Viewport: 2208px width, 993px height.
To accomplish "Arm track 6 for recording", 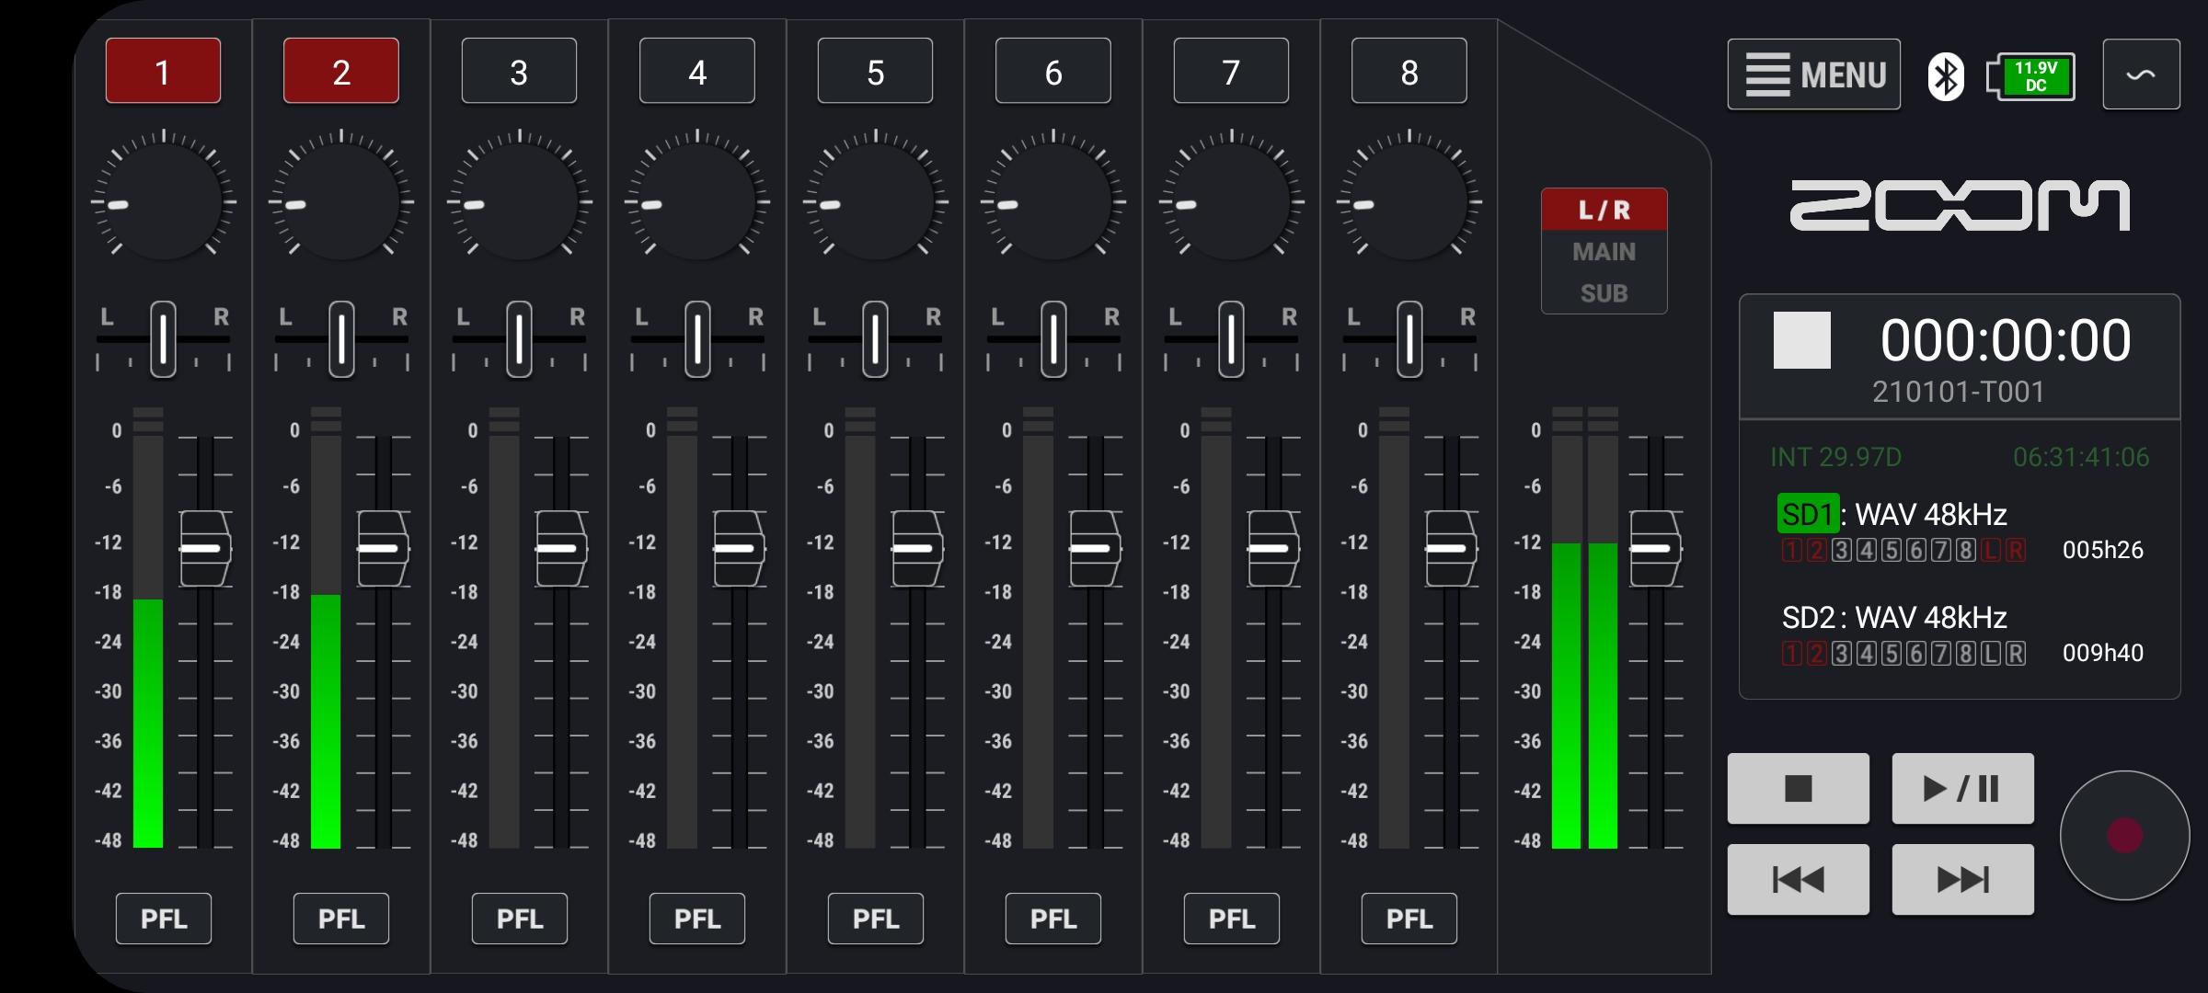I will pyautogui.click(x=1053, y=71).
